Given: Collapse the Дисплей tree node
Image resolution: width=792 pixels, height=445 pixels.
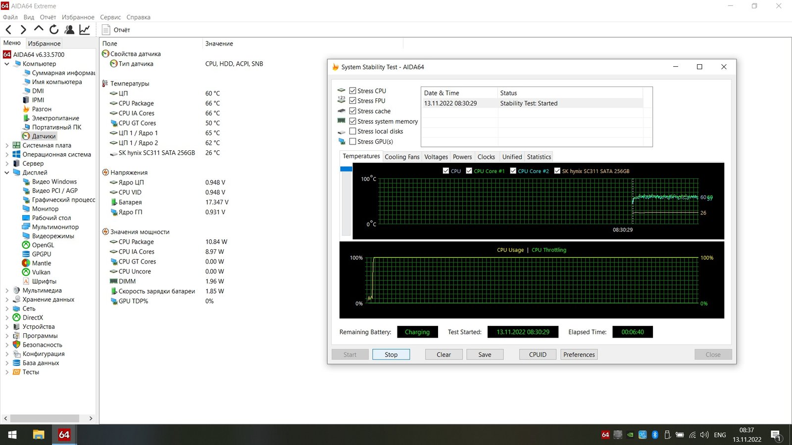Looking at the screenshot, I should click(x=7, y=173).
